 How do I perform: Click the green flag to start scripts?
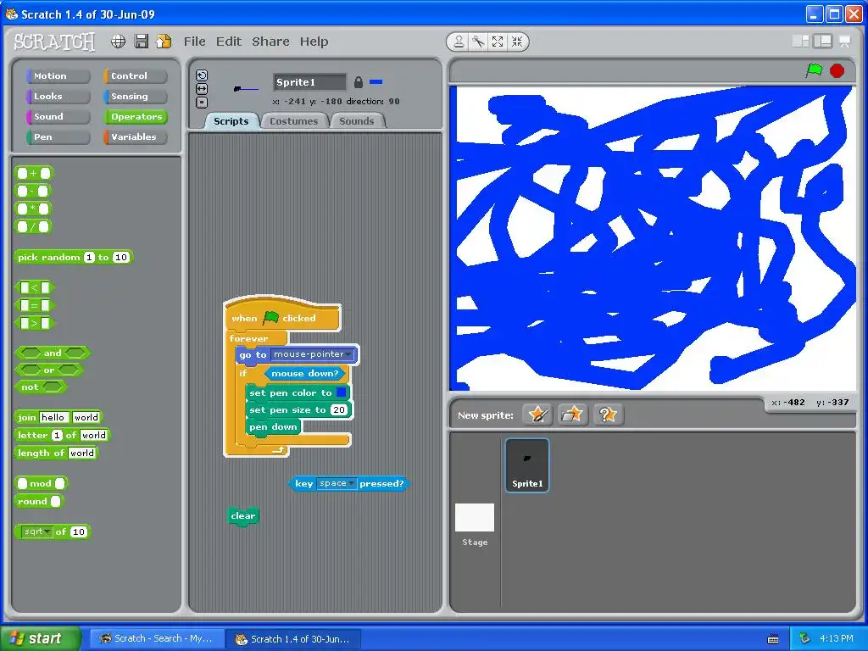815,70
